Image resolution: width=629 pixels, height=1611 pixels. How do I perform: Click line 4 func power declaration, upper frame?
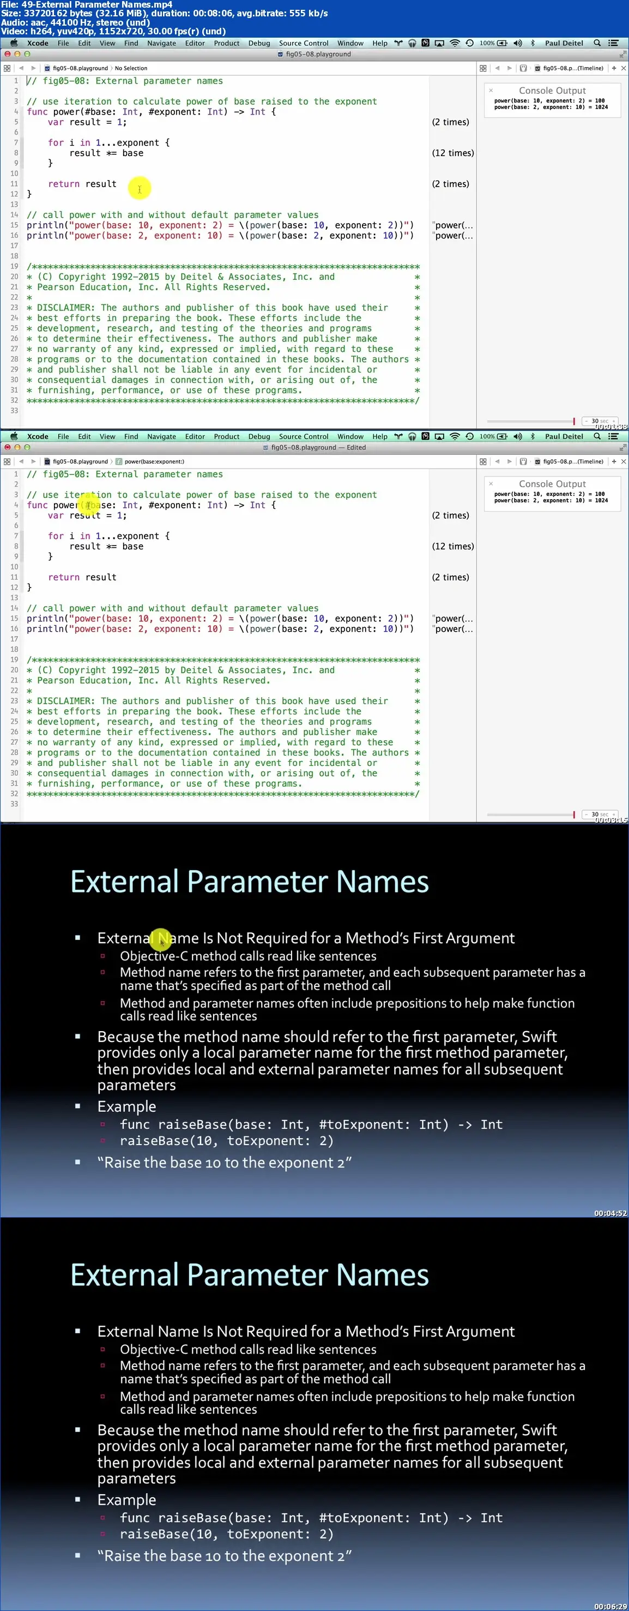[151, 112]
